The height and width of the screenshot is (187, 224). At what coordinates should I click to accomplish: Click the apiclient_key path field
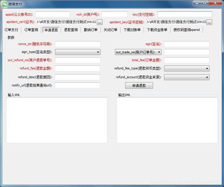pos(176,22)
